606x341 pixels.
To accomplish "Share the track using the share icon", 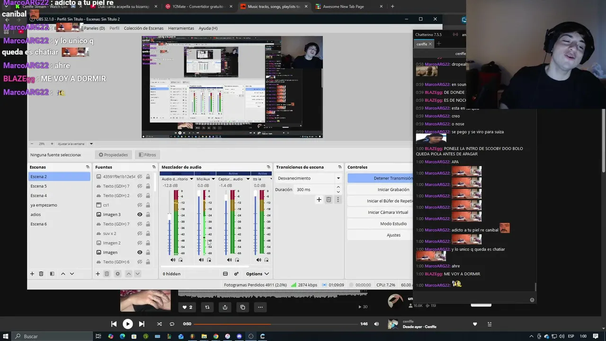I will pos(225,307).
